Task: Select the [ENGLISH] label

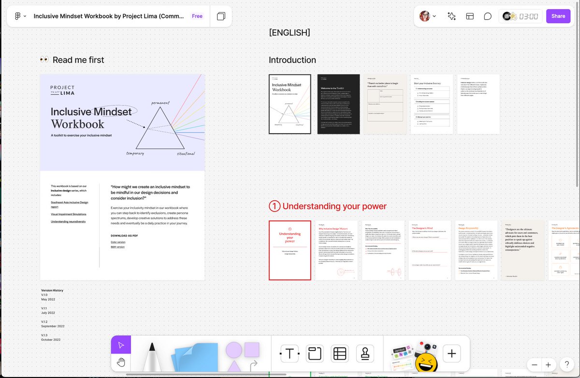Action: pyautogui.click(x=290, y=32)
